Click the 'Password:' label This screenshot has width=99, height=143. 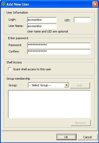tap(15, 45)
